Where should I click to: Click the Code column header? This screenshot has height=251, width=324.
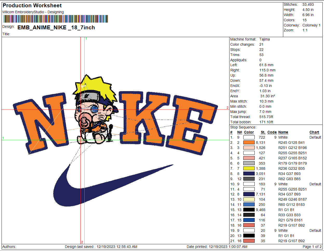point(272,132)
